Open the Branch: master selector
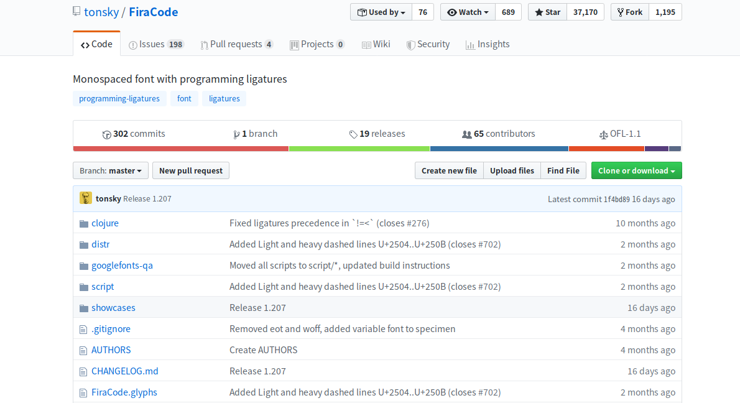Image resolution: width=740 pixels, height=403 pixels. 111,170
